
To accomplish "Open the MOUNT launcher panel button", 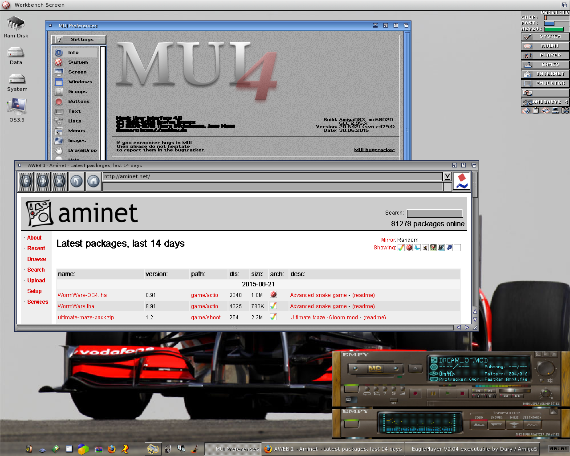I will click(545, 46).
